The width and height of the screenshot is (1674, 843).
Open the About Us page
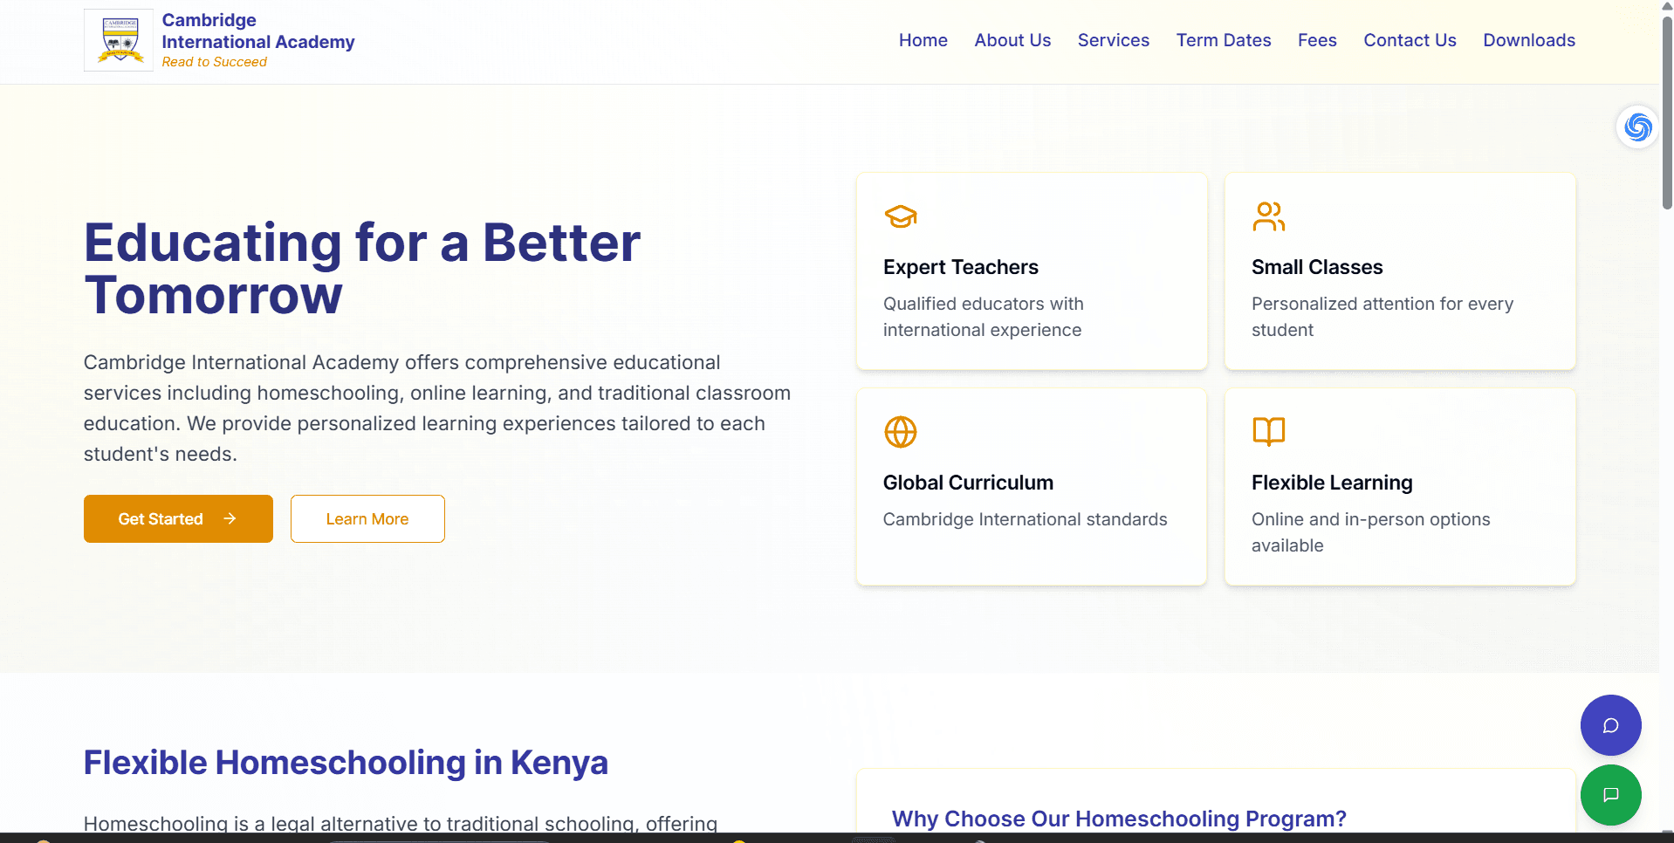tap(1012, 40)
